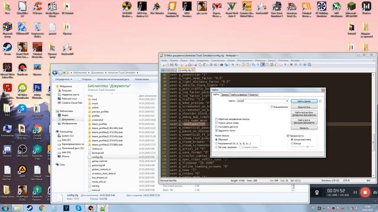This screenshot has height=212, width=378.
Task: Switch to the Mark tab in Find dialog
Action: [253, 95]
